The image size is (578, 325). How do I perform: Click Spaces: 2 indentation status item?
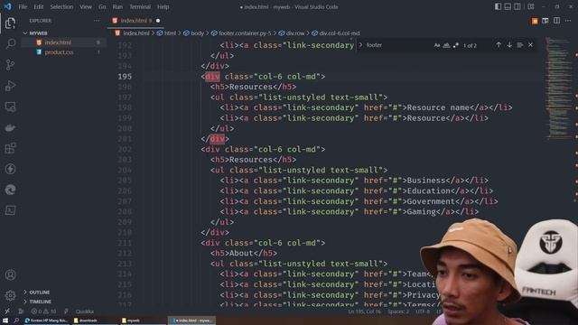coord(397,311)
